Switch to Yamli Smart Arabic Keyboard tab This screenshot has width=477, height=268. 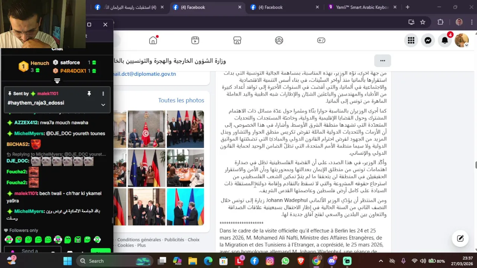tap(361, 7)
